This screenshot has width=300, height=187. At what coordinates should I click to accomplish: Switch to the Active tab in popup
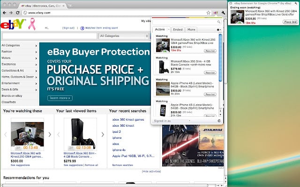click(160, 29)
